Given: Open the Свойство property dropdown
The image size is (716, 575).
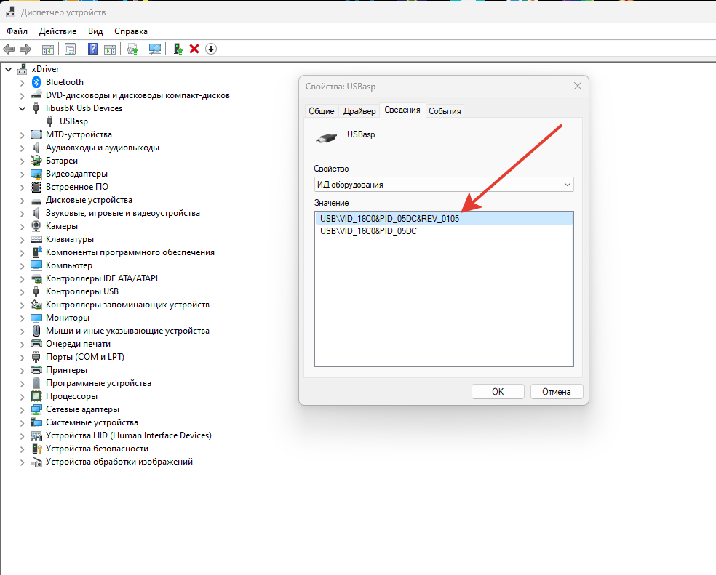Looking at the screenshot, I should [x=444, y=185].
